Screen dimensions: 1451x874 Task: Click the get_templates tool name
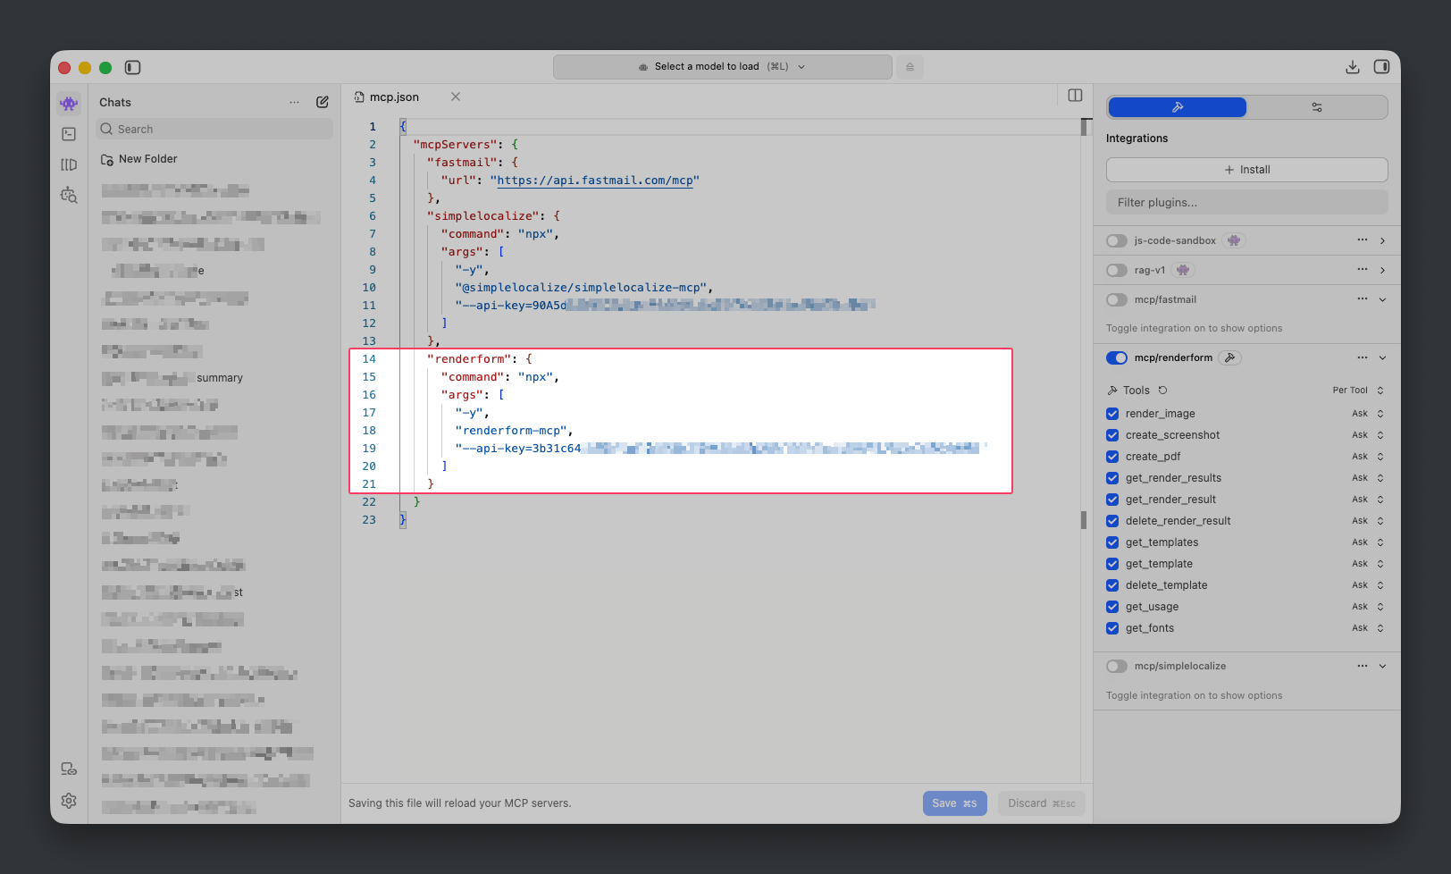click(1162, 542)
